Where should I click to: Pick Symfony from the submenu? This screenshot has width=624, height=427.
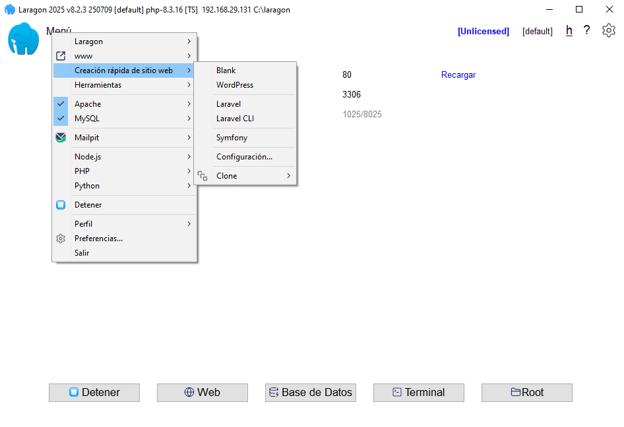[245, 138]
